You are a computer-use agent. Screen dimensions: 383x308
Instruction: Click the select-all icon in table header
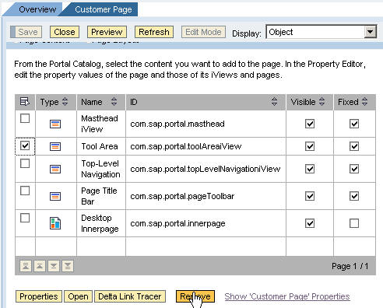pos(25,102)
